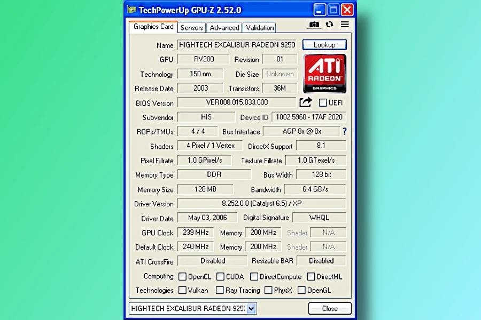Image resolution: width=481 pixels, height=320 pixels.
Task: Click the refresh arrows icon
Action: [x=329, y=25]
